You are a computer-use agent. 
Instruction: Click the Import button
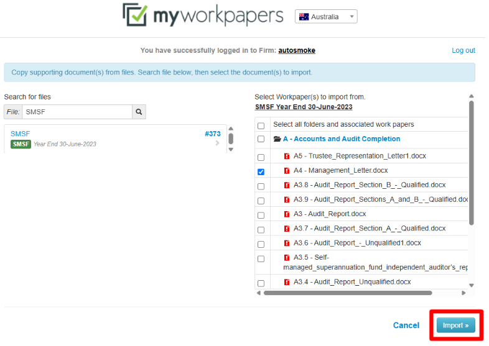coord(455,326)
